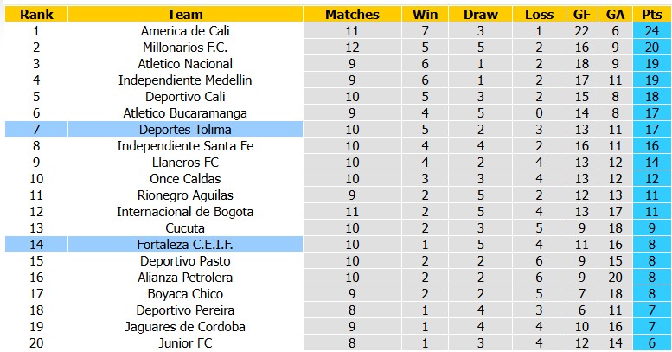The height and width of the screenshot is (352, 672).
Task: Click the 24 points cell for America de Cali
Action: (x=652, y=31)
